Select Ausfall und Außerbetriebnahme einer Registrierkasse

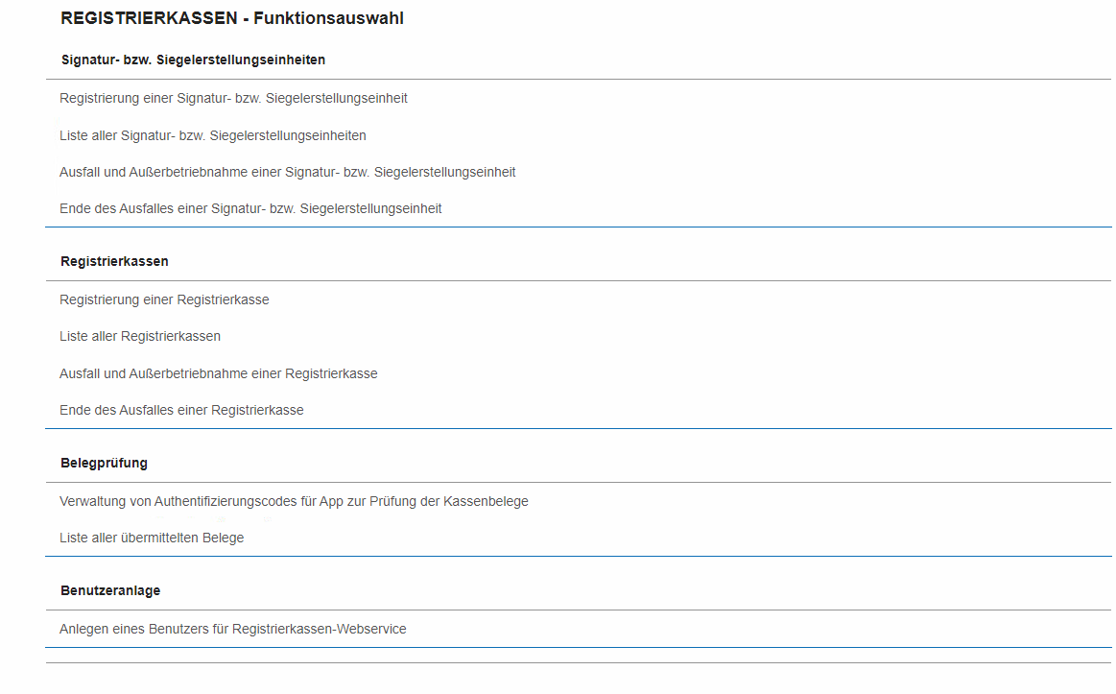click(x=218, y=373)
